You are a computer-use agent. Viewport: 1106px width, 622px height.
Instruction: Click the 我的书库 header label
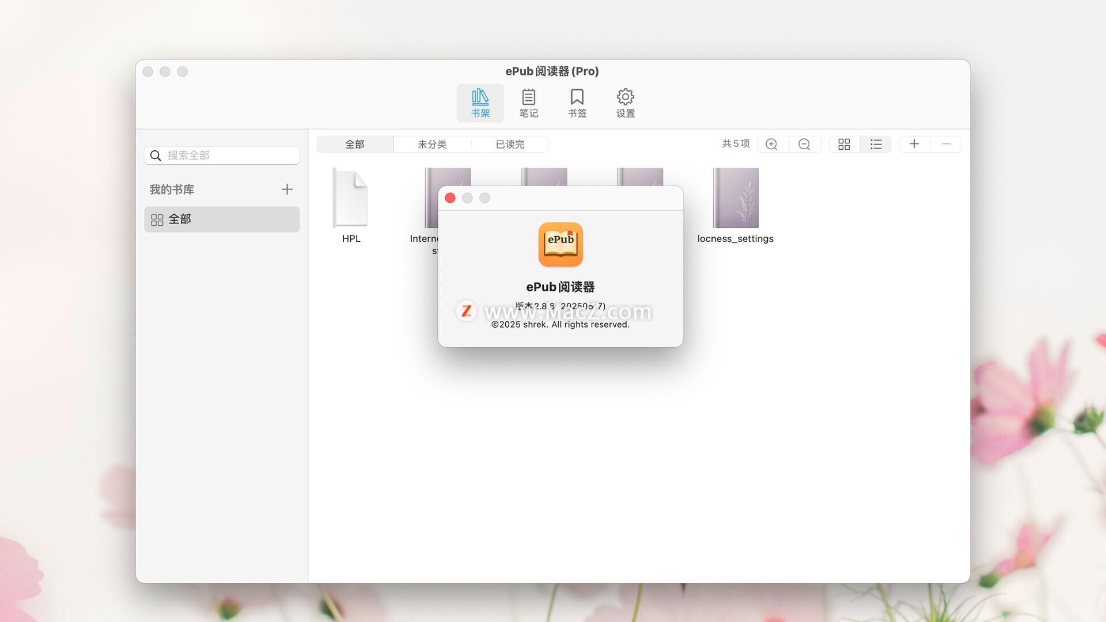coord(172,189)
